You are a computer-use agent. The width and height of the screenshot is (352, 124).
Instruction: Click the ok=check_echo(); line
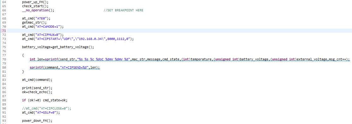pos(37,92)
